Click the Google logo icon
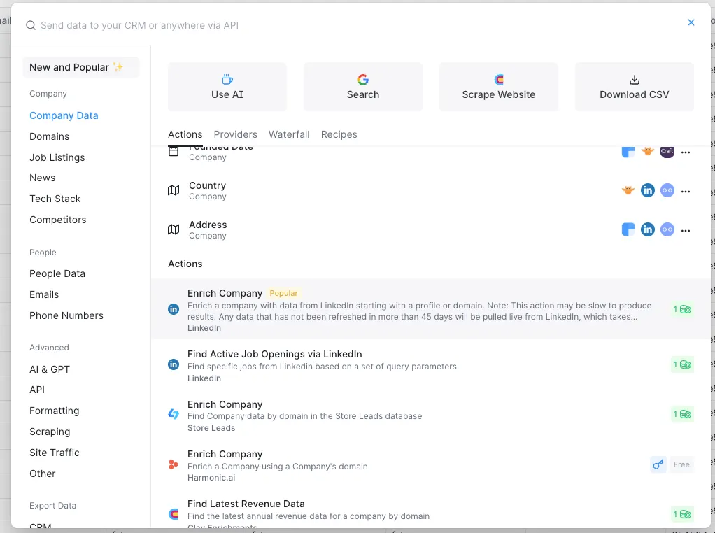 click(x=363, y=80)
